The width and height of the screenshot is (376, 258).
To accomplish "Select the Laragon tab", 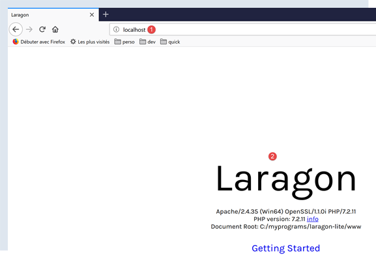I will (53, 15).
